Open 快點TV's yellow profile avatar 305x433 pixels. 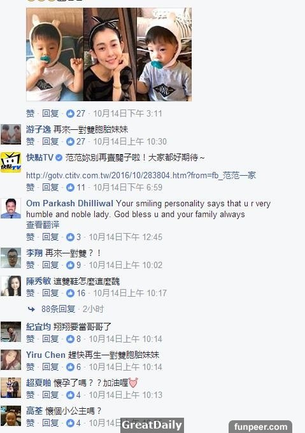[11, 162]
